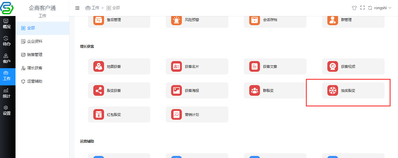Click the 获客视频 webcam icon
398x158 pixels.
(333, 66)
